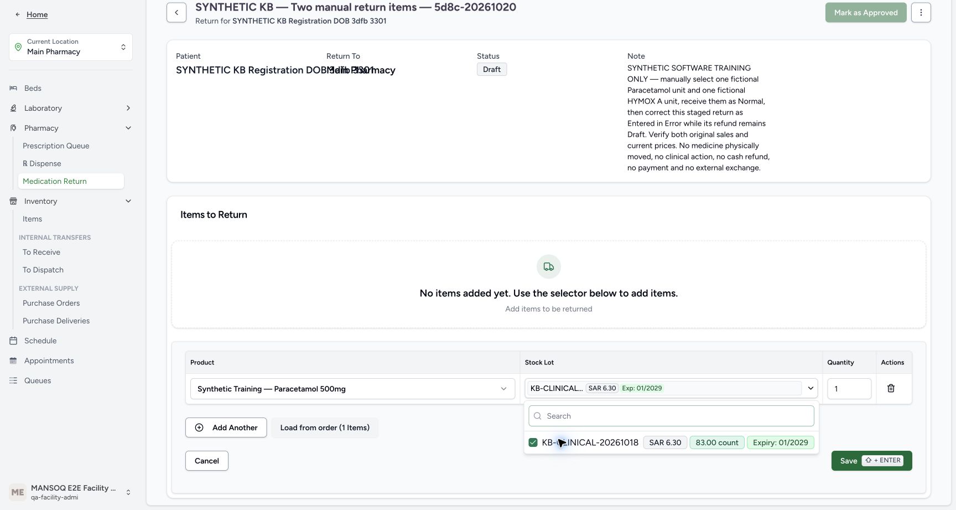Open Items under Inventory
This screenshot has width=956, height=510.
tap(32, 219)
